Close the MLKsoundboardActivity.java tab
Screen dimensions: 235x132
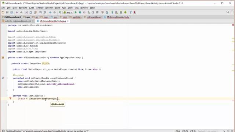(x=68, y=21)
